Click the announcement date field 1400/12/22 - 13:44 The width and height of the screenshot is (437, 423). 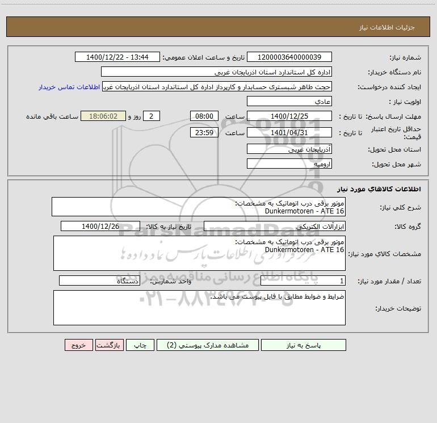tap(117, 57)
